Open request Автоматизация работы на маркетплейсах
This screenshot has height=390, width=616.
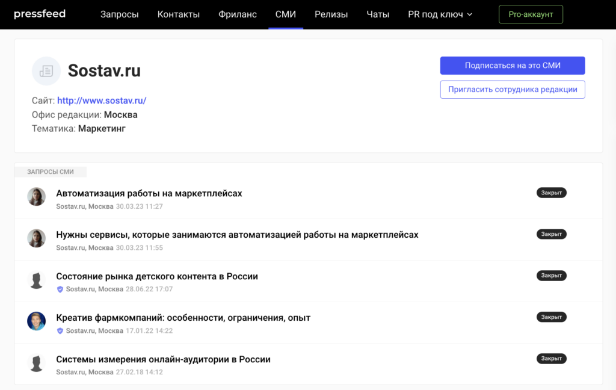149,193
